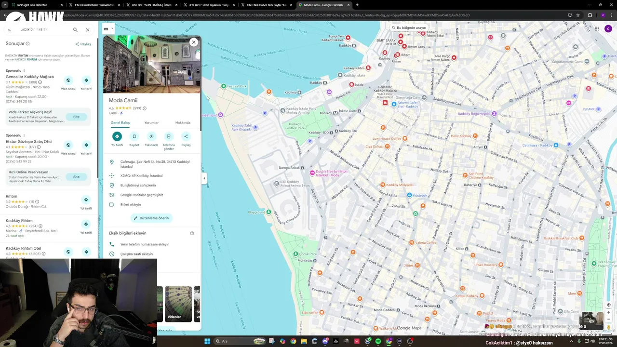Switch to the Yorumlar tab
This screenshot has width=617, height=347.
pos(151,123)
